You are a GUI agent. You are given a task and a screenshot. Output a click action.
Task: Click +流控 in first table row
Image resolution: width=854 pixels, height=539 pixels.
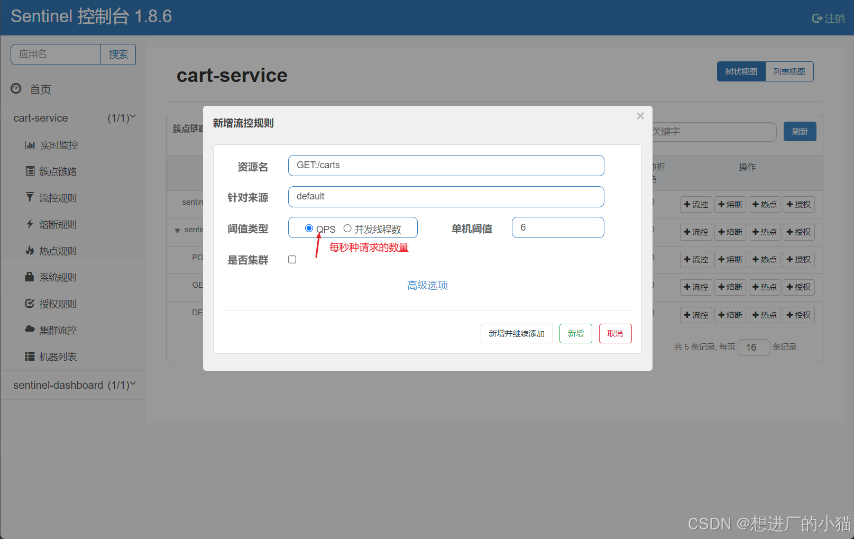[x=696, y=204]
